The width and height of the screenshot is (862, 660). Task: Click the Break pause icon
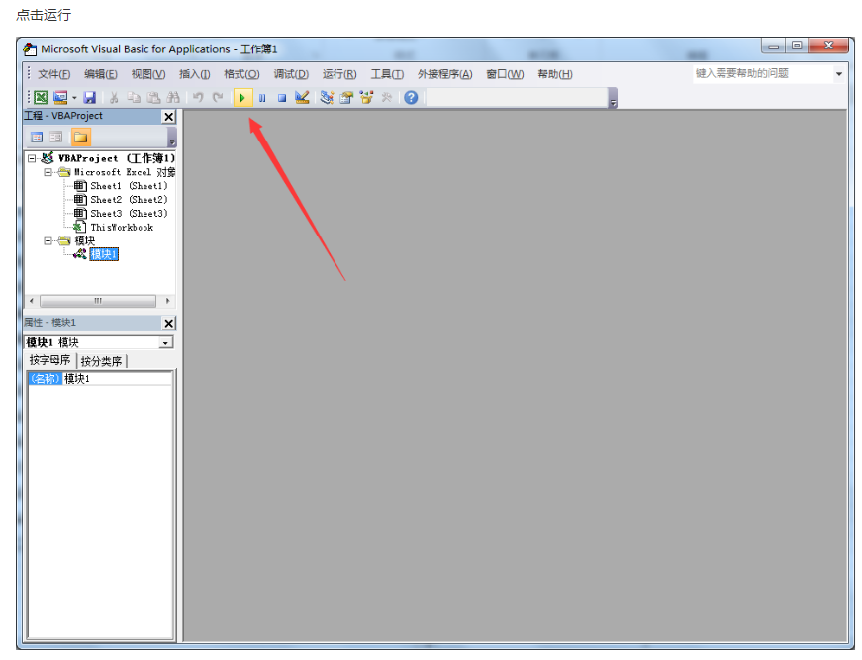click(x=262, y=98)
